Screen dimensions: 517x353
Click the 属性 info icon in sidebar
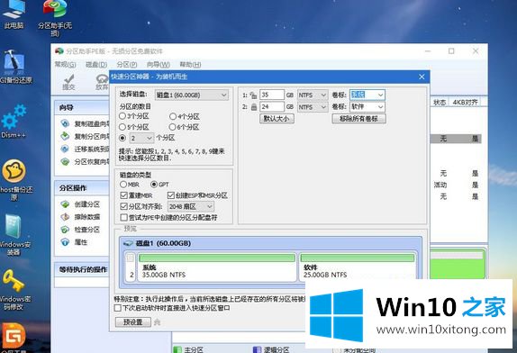(x=65, y=242)
